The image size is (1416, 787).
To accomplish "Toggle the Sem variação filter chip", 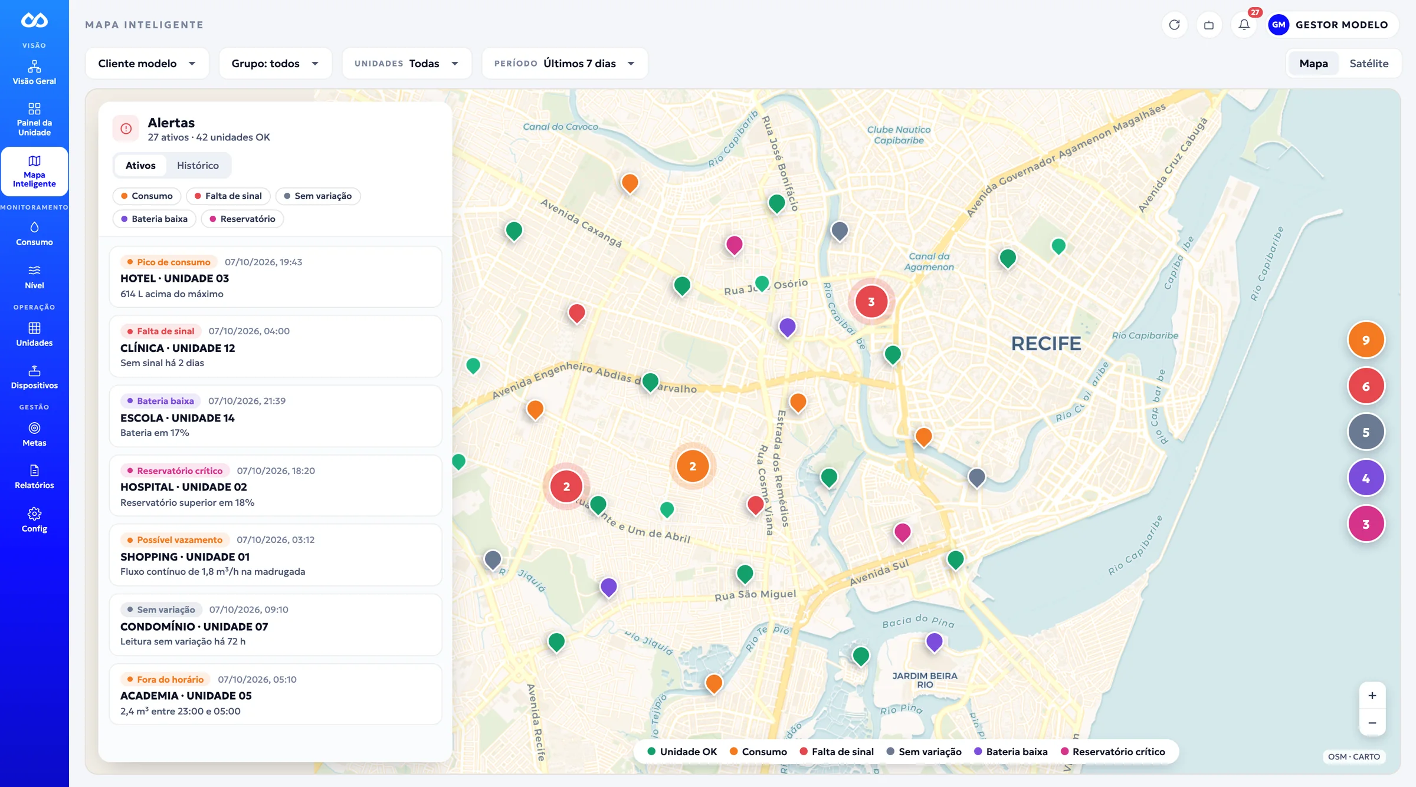I will pyautogui.click(x=318, y=196).
